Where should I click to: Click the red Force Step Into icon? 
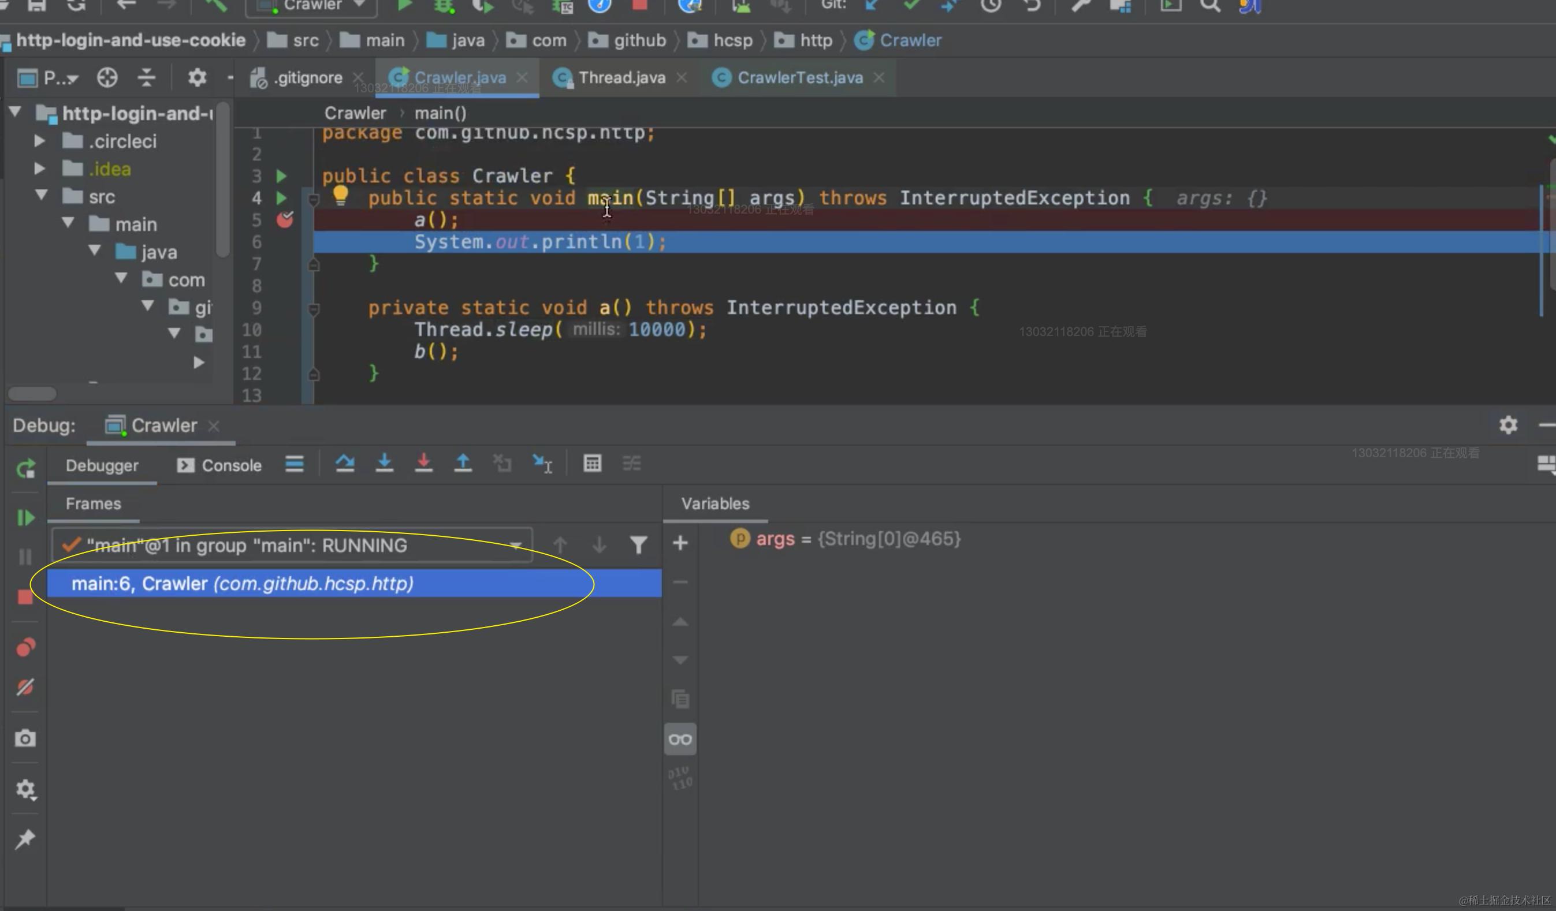(423, 463)
